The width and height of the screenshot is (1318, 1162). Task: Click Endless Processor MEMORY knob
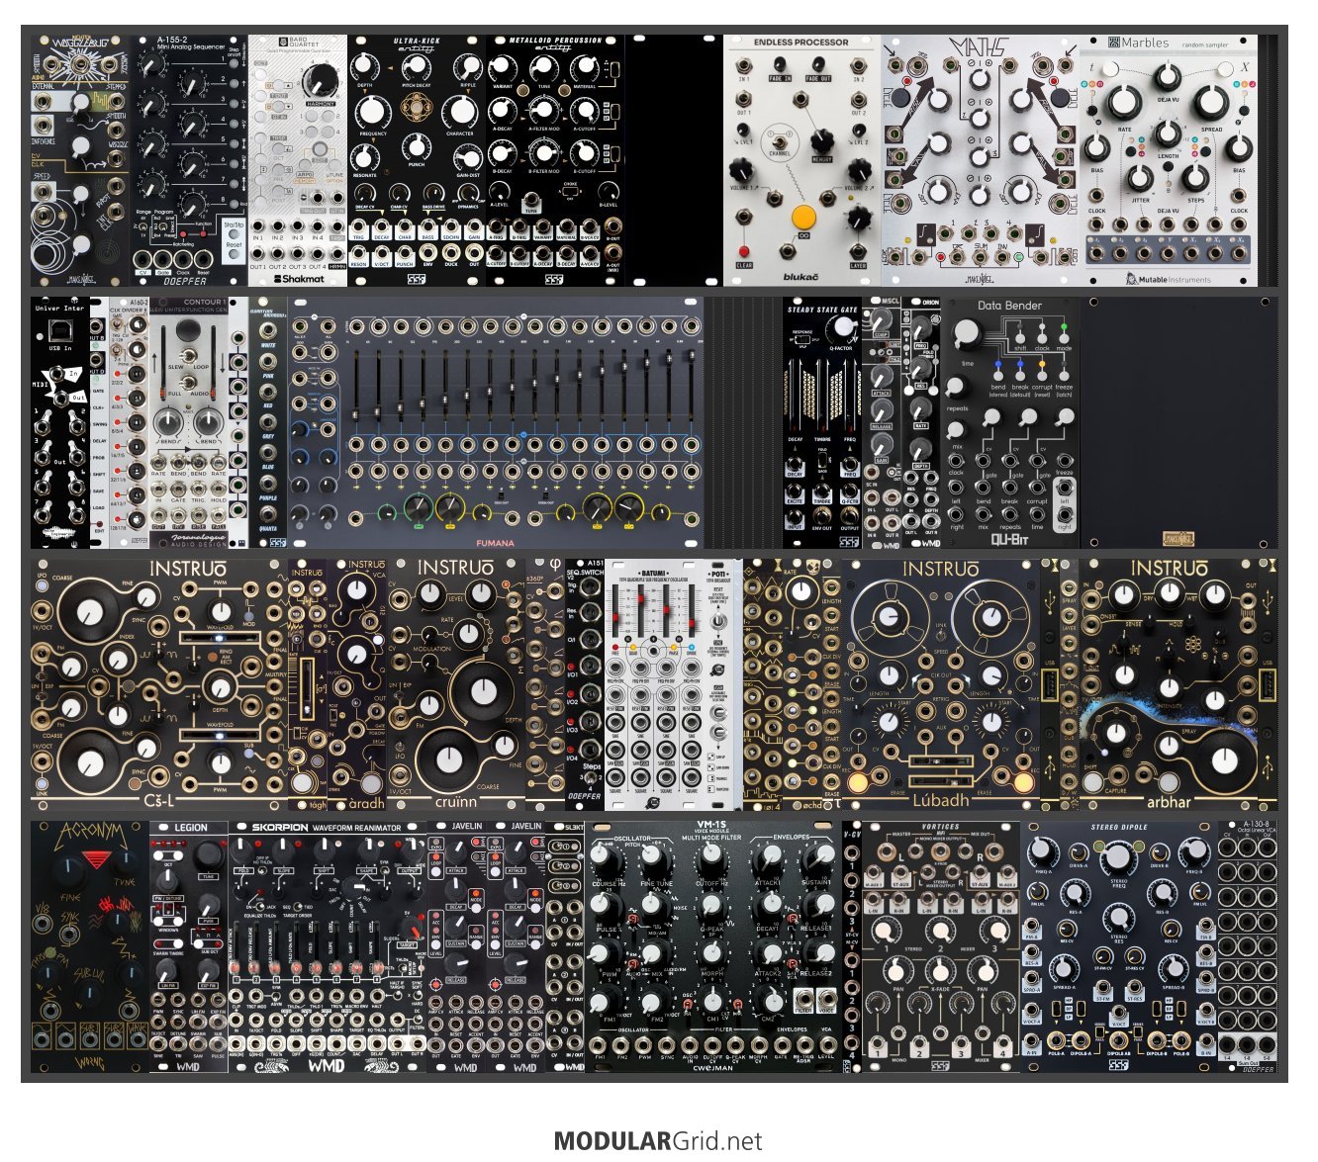click(x=821, y=141)
